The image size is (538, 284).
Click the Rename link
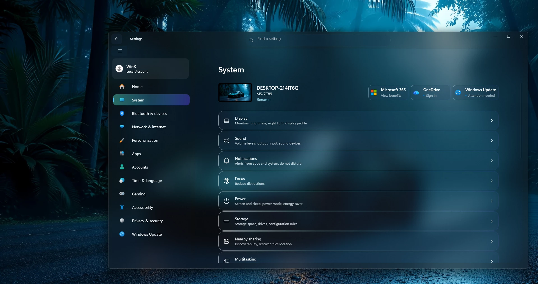click(264, 100)
